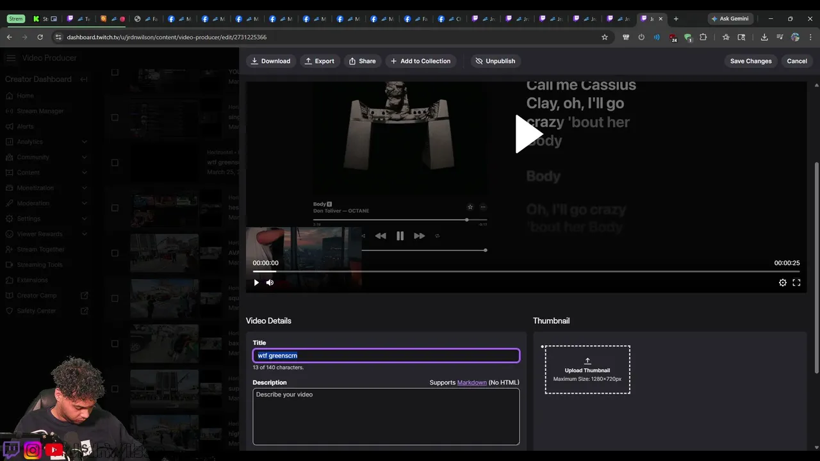The width and height of the screenshot is (820, 461).
Task: Click the Describe your video description box
Action: [386, 416]
